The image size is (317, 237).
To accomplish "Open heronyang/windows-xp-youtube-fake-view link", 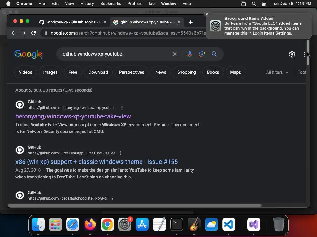I will click(x=73, y=116).
